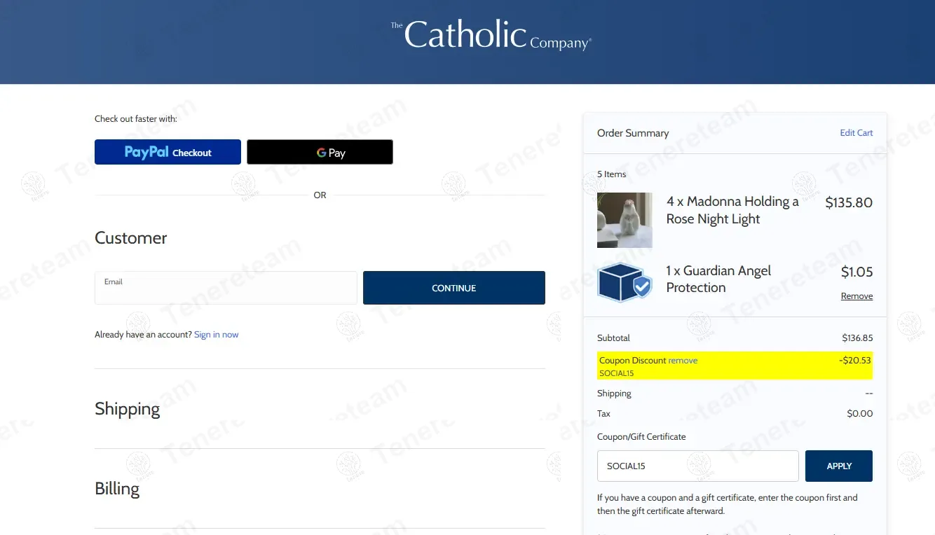The image size is (935, 535).
Task: Click the Order Summary title
Action: click(x=633, y=133)
